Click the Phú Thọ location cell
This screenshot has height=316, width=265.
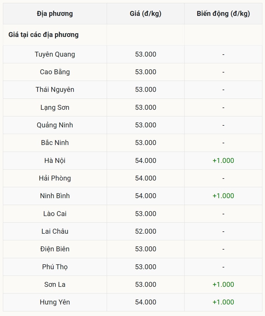(55, 267)
